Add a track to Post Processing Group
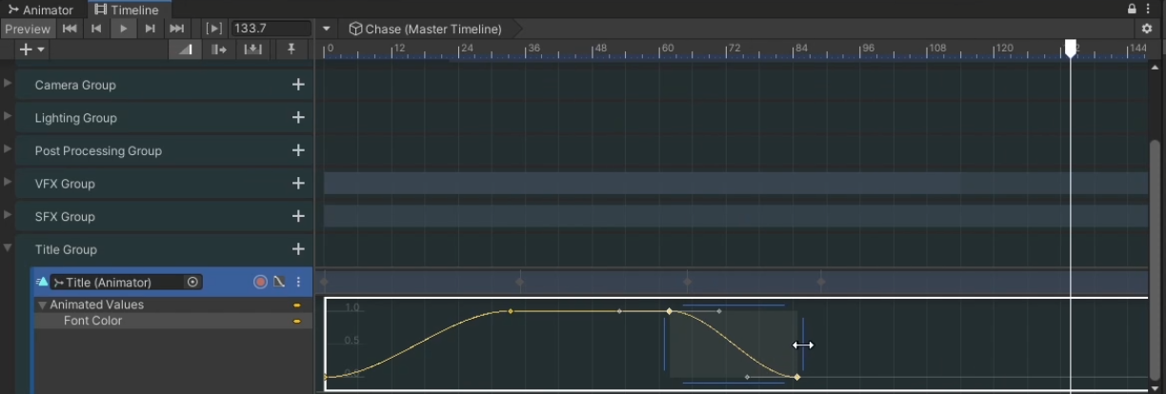Screen dimensions: 1166x394 click(x=298, y=150)
